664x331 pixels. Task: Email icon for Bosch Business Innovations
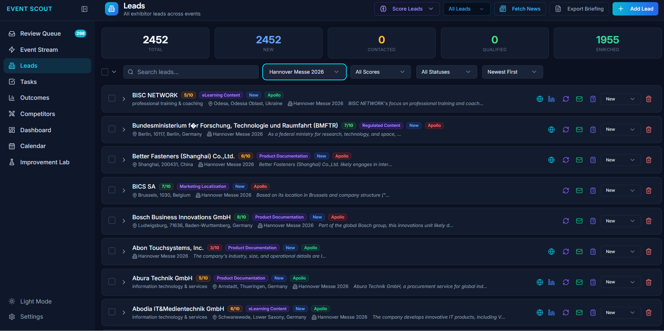(x=579, y=221)
